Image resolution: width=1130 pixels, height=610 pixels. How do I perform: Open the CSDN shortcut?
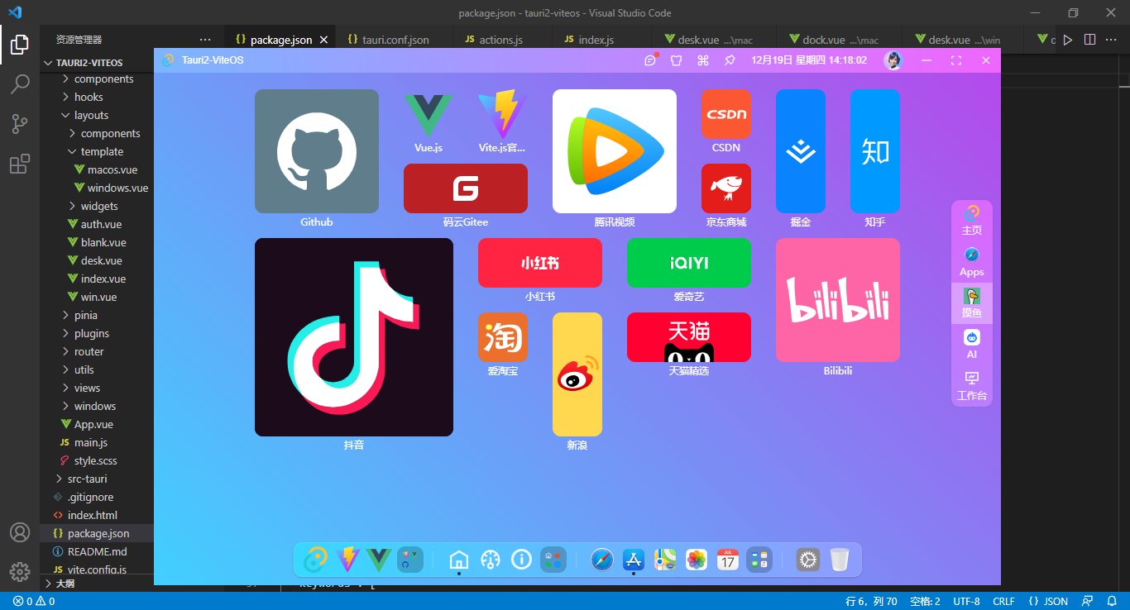point(726,114)
